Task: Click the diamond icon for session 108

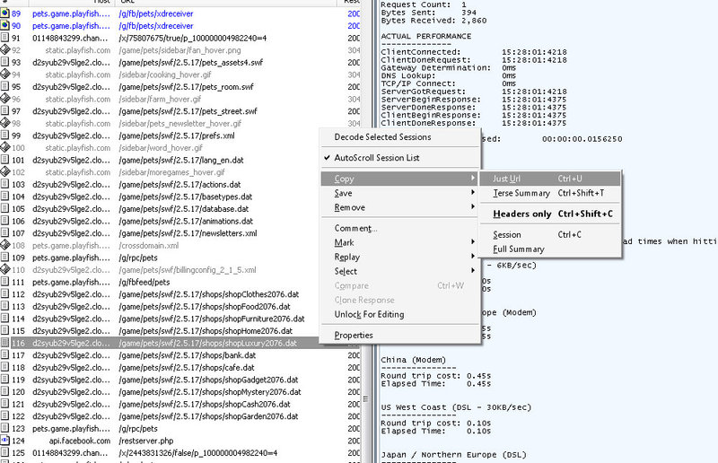Action: click(x=5, y=246)
